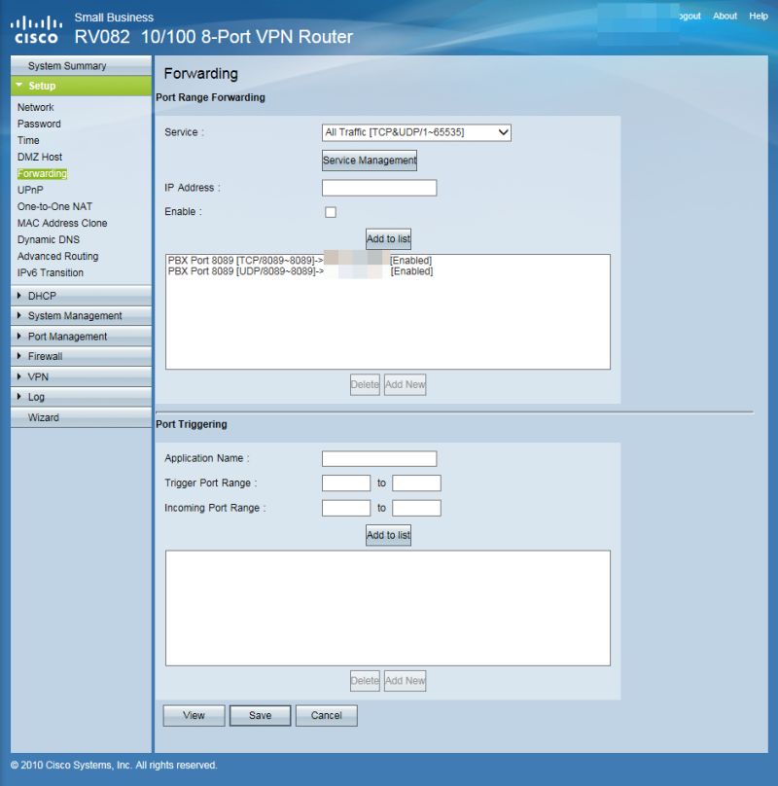Open the Network setup page
778x786 pixels.
pos(36,107)
